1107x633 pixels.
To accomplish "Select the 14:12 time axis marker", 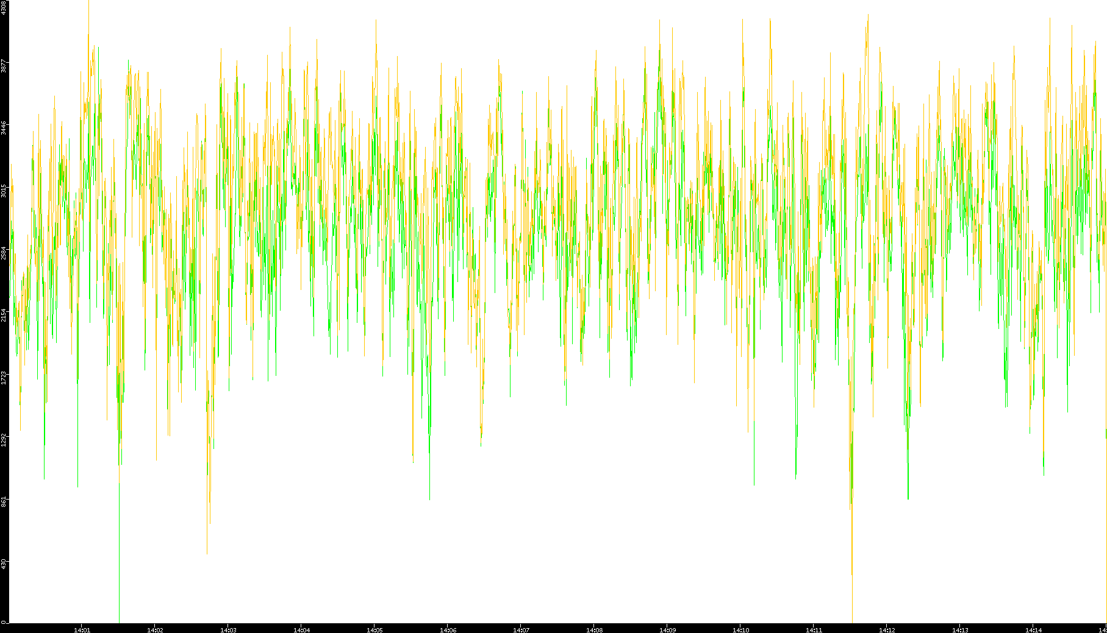I will [x=887, y=629].
